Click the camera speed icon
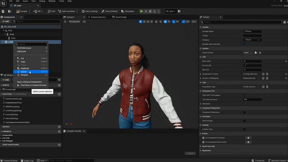The image size is (288, 162). tap(194, 22)
